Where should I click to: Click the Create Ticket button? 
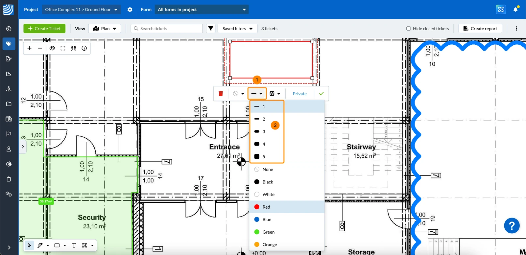[x=44, y=29]
